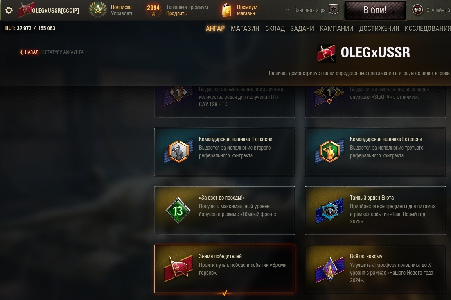
Task: Click the platoon star shield icon
Action: pos(334,9)
